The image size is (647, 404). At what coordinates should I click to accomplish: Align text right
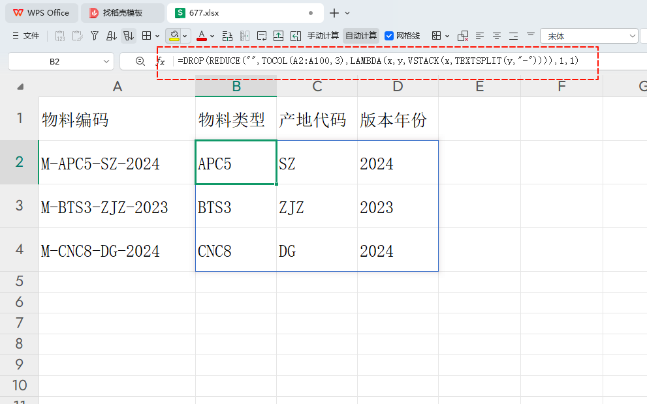[x=514, y=36]
